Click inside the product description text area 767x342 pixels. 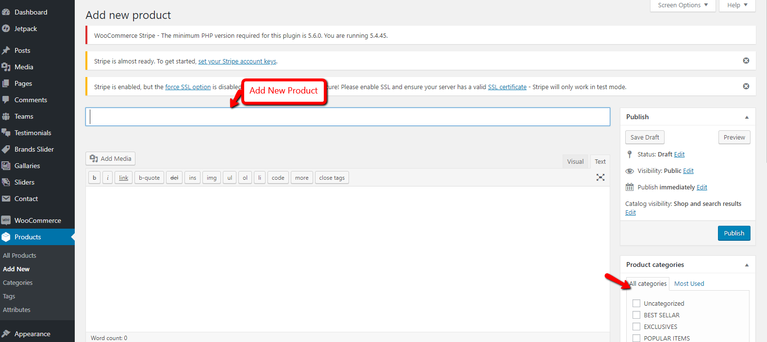pos(348,259)
